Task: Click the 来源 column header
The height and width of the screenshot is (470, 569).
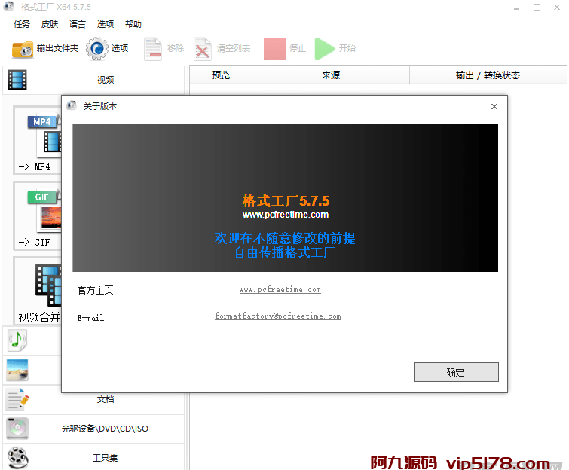Action: tap(331, 75)
